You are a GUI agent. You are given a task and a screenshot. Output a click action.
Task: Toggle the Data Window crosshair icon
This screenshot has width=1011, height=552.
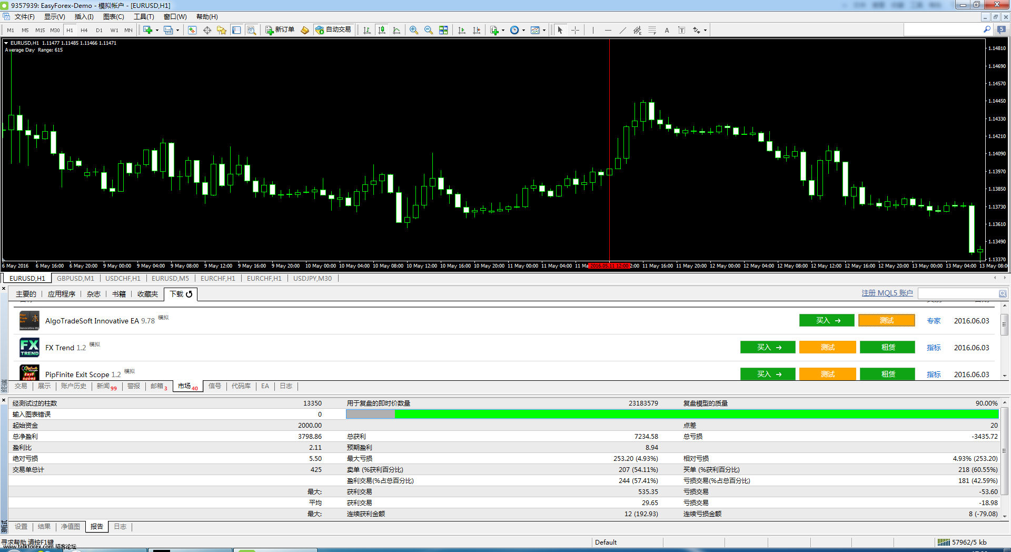click(x=207, y=30)
